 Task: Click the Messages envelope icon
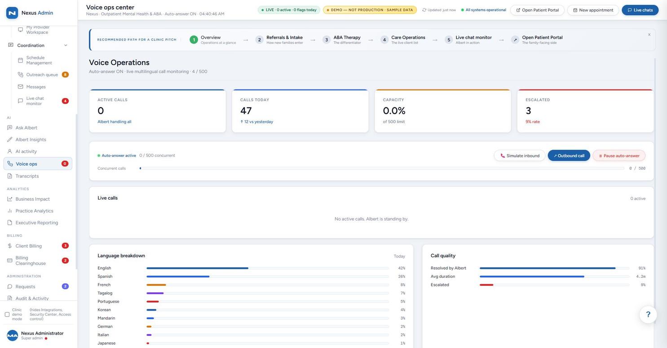[x=20, y=87]
